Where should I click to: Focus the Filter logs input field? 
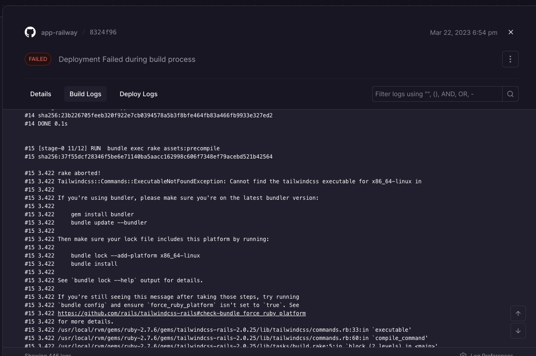(437, 94)
